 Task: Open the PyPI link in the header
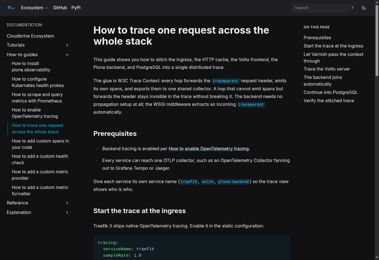(76, 8)
